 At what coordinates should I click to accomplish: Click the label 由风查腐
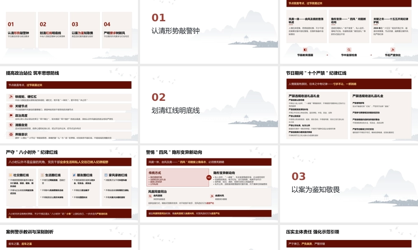pos(158,195)
